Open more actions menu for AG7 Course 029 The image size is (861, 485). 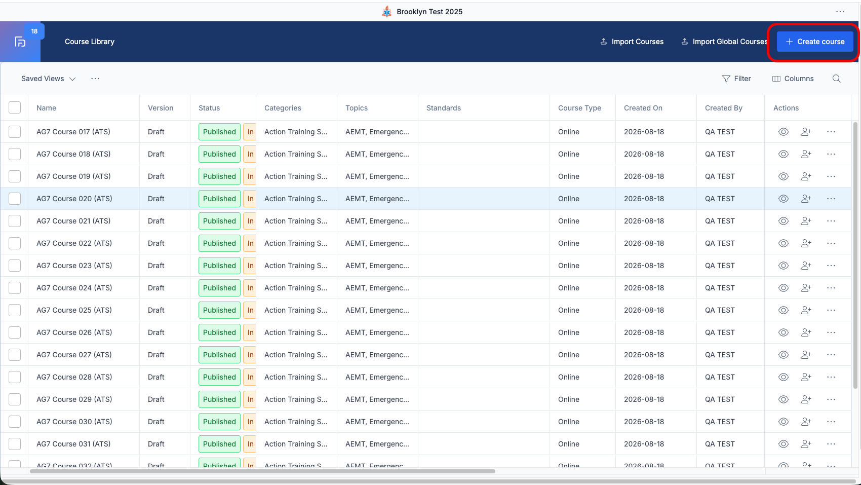pos(831,399)
